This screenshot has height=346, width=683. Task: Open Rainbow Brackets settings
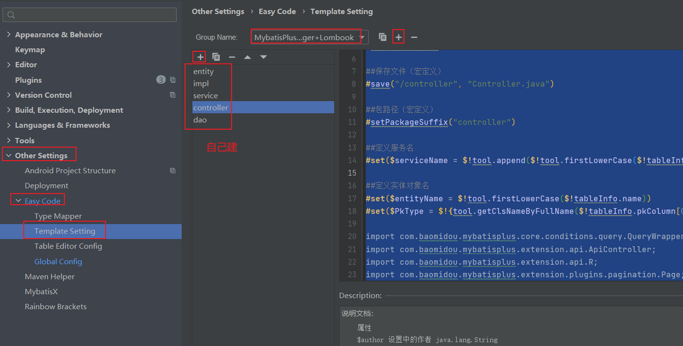tap(56, 307)
